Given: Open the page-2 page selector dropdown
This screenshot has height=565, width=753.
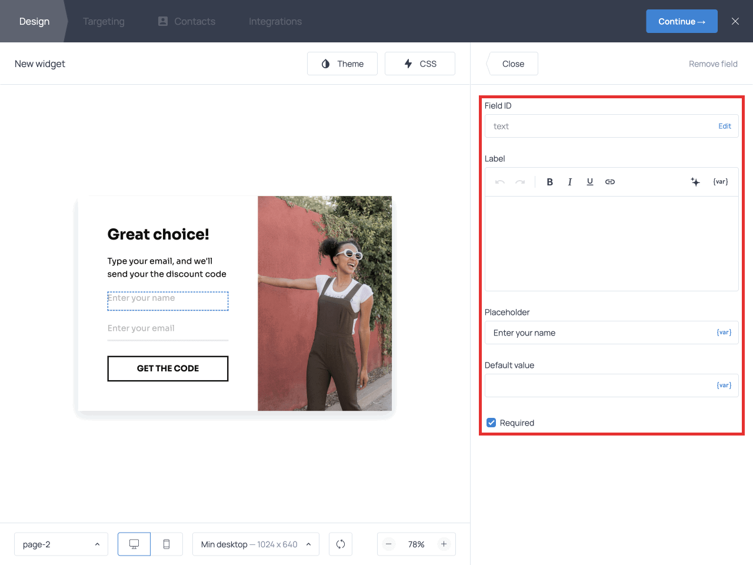Looking at the screenshot, I should 61,544.
